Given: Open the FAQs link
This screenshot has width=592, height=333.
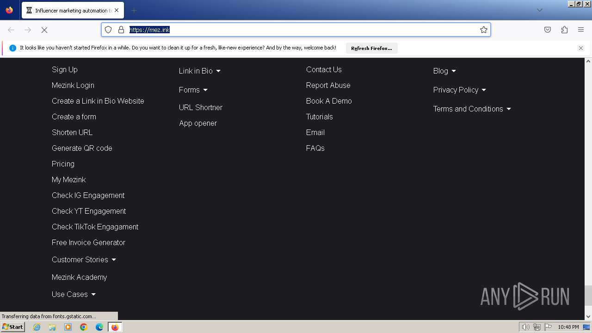Looking at the screenshot, I should pos(315,148).
